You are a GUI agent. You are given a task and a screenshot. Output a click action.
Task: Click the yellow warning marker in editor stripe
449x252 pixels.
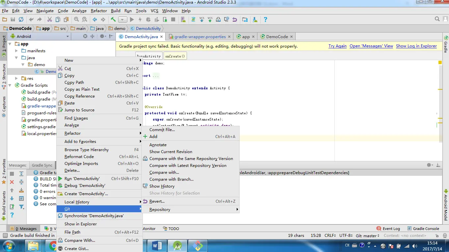[440, 62]
